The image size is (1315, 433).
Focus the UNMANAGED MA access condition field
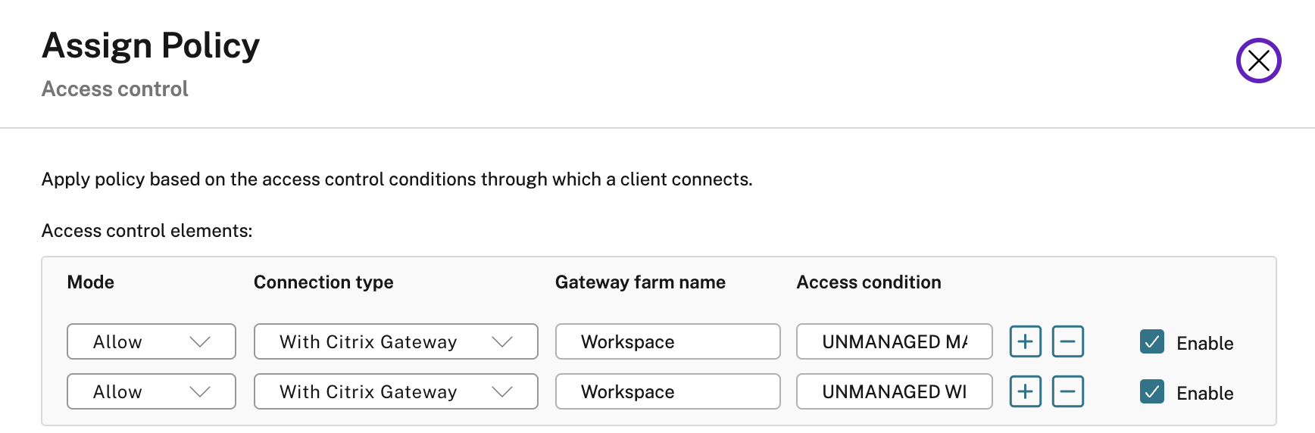(x=894, y=341)
